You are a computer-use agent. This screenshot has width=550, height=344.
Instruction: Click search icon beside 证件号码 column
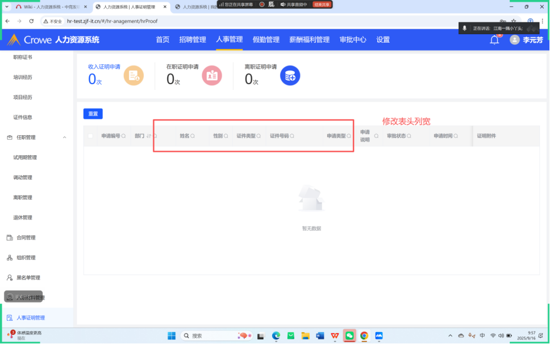coord(292,136)
